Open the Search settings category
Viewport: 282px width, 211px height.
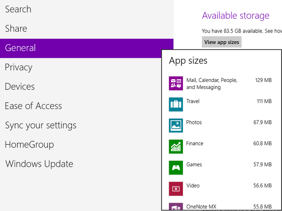point(86,9)
